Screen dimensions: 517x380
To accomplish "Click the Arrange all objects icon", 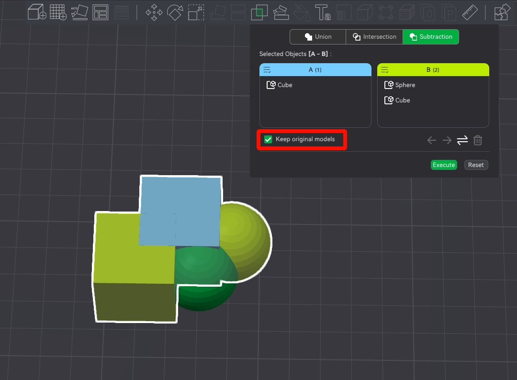I will 100,12.
